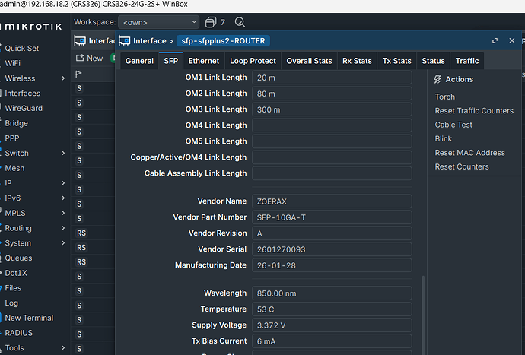Click Reset Counters action
The width and height of the screenshot is (525, 355).
pos(462,166)
